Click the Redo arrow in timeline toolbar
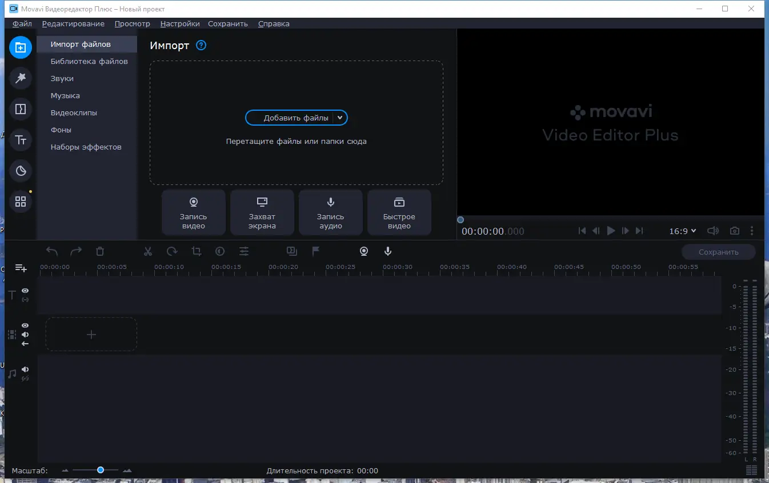 76,251
